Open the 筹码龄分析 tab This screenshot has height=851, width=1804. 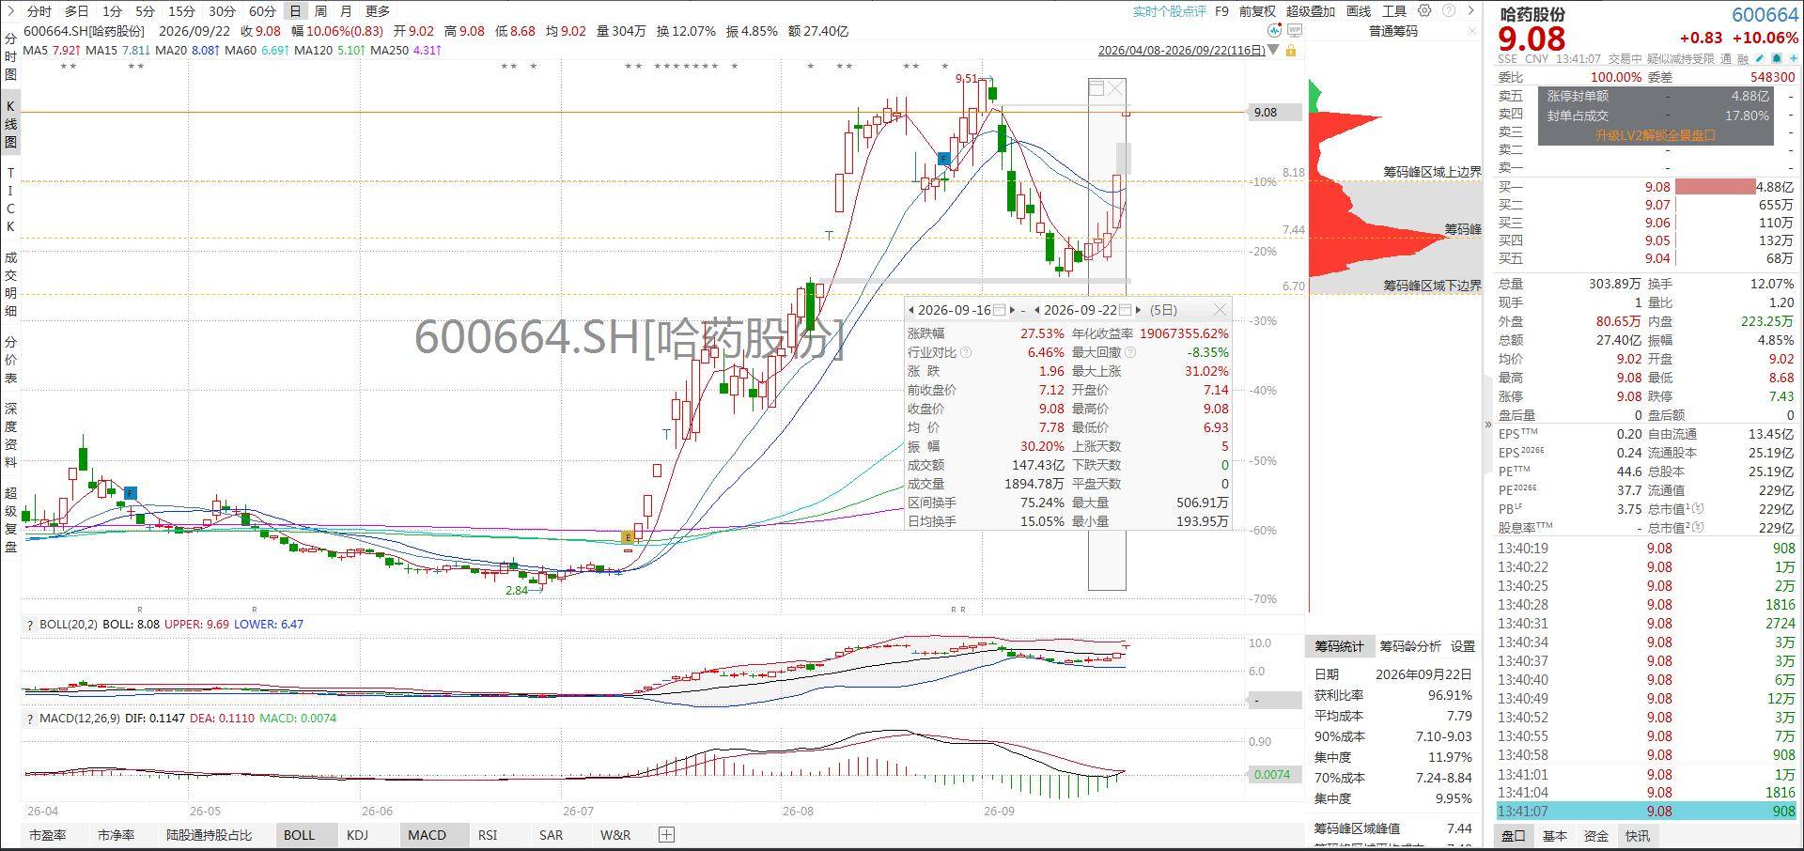(x=1409, y=646)
